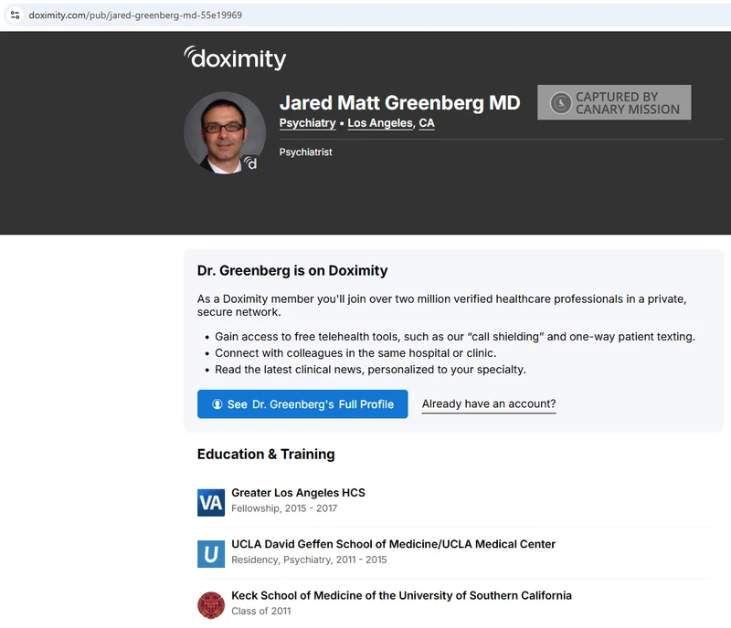
Task: Open the Los Angeles location link
Action: [380, 123]
